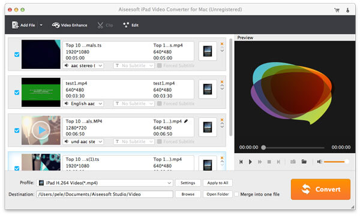Mute audio with the speaker icon

pos(319,162)
